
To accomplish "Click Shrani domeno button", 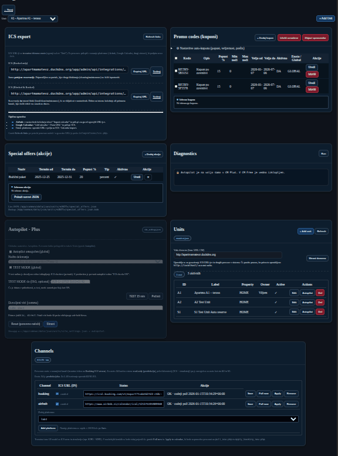I will (317, 258).
